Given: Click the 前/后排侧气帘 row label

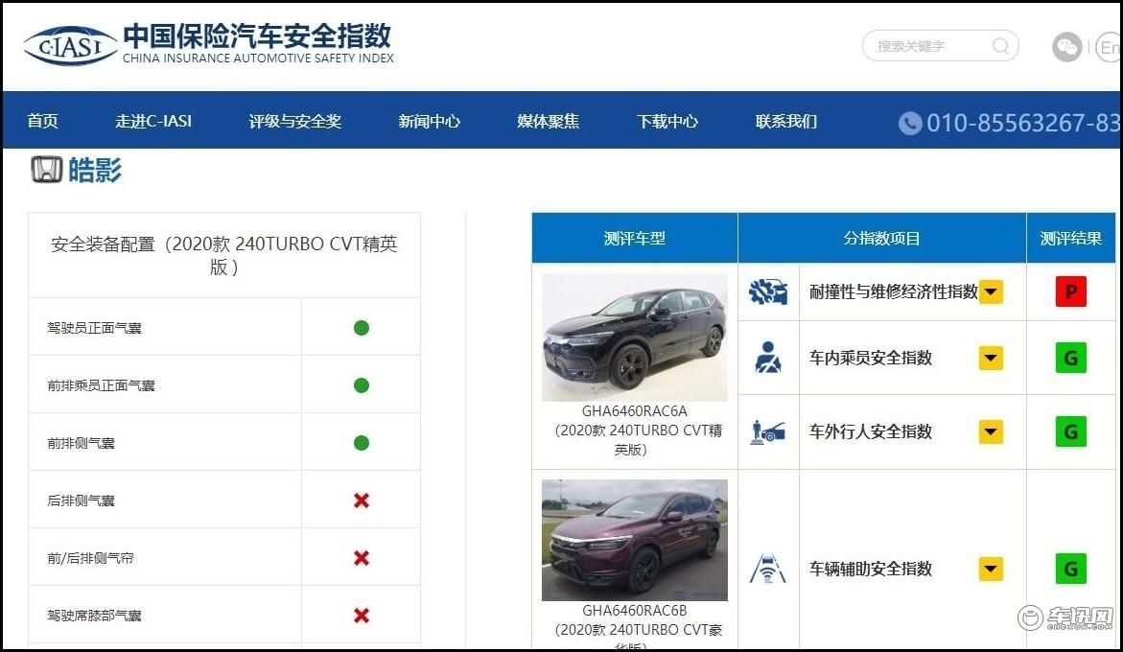Looking at the screenshot, I should [x=90, y=557].
